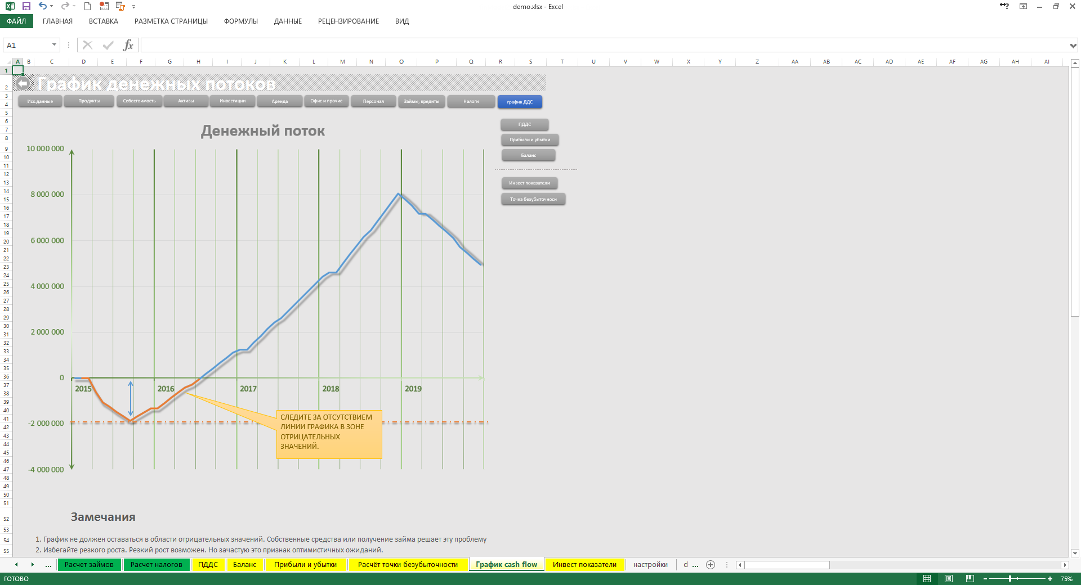Switch to the ВСТАВКА ribbon tab
The height and width of the screenshot is (585, 1081).
(104, 21)
